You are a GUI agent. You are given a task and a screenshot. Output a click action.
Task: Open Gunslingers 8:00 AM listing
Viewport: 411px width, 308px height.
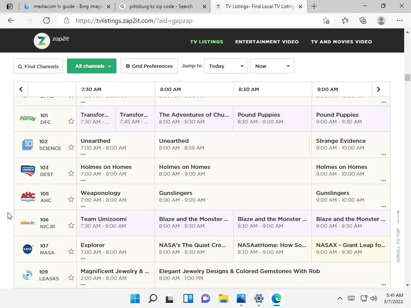233,197
